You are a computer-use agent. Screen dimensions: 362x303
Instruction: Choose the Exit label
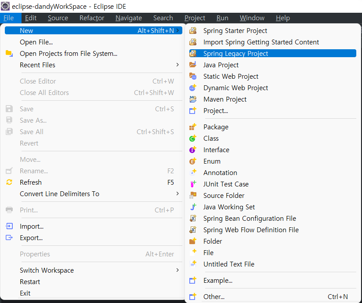click(25, 293)
